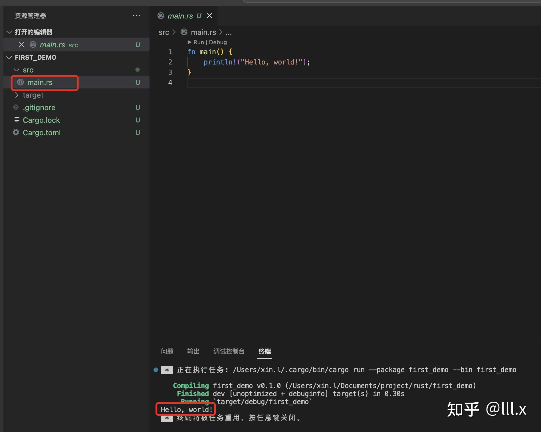Click the Cargo.toml gear icon
This screenshot has width=541, height=432.
tap(16, 132)
